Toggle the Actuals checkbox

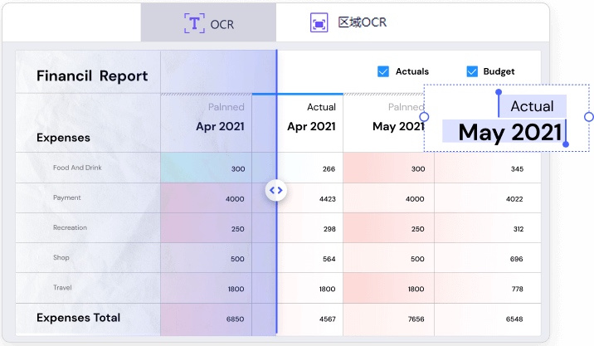pyautogui.click(x=383, y=71)
